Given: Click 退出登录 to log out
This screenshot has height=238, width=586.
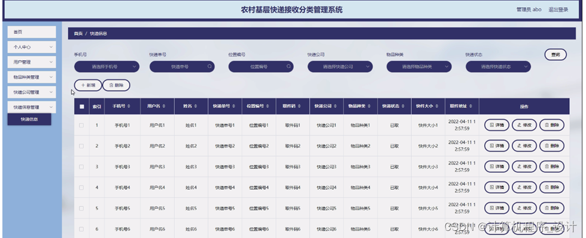Looking at the screenshot, I should tap(558, 10).
